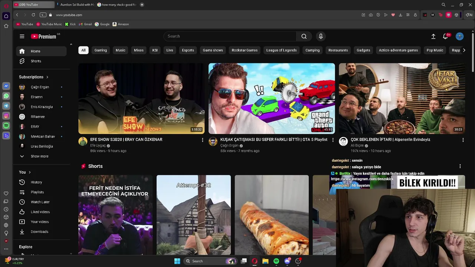Image resolution: width=475 pixels, height=267 pixels.
Task: Open the Opera AI button
Action: tap(469, 15)
